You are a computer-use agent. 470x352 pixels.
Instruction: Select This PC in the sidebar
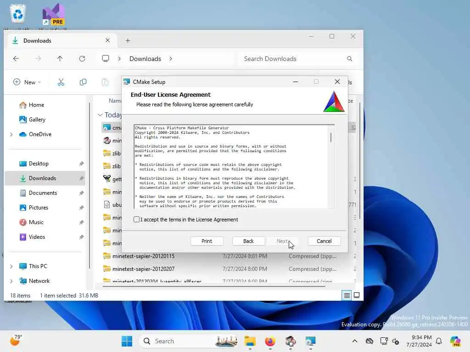(38, 266)
